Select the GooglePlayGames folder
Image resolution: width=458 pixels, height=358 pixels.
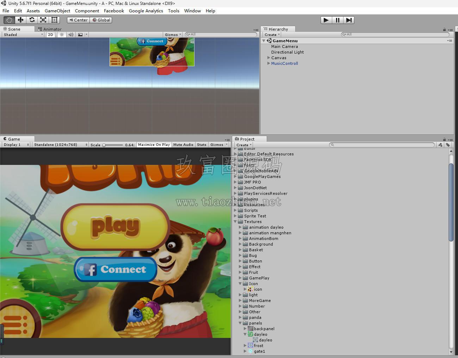tap(262, 177)
